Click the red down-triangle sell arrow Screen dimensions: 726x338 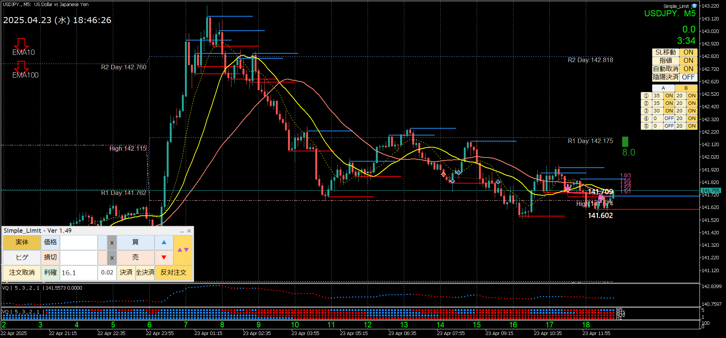click(x=164, y=257)
